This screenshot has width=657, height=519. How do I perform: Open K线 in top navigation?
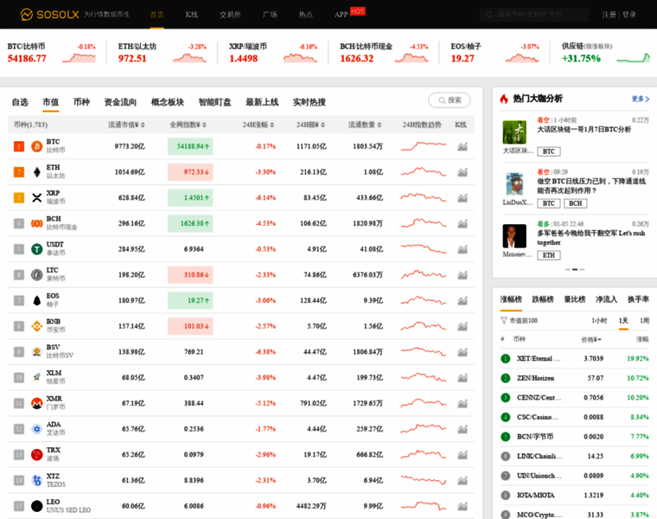(192, 15)
